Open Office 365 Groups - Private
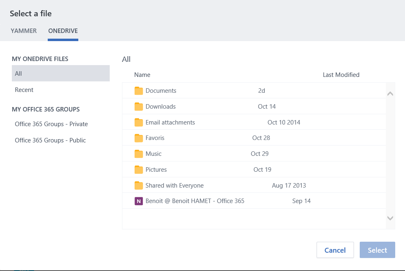Image resolution: width=405 pixels, height=271 pixels. (x=51, y=124)
